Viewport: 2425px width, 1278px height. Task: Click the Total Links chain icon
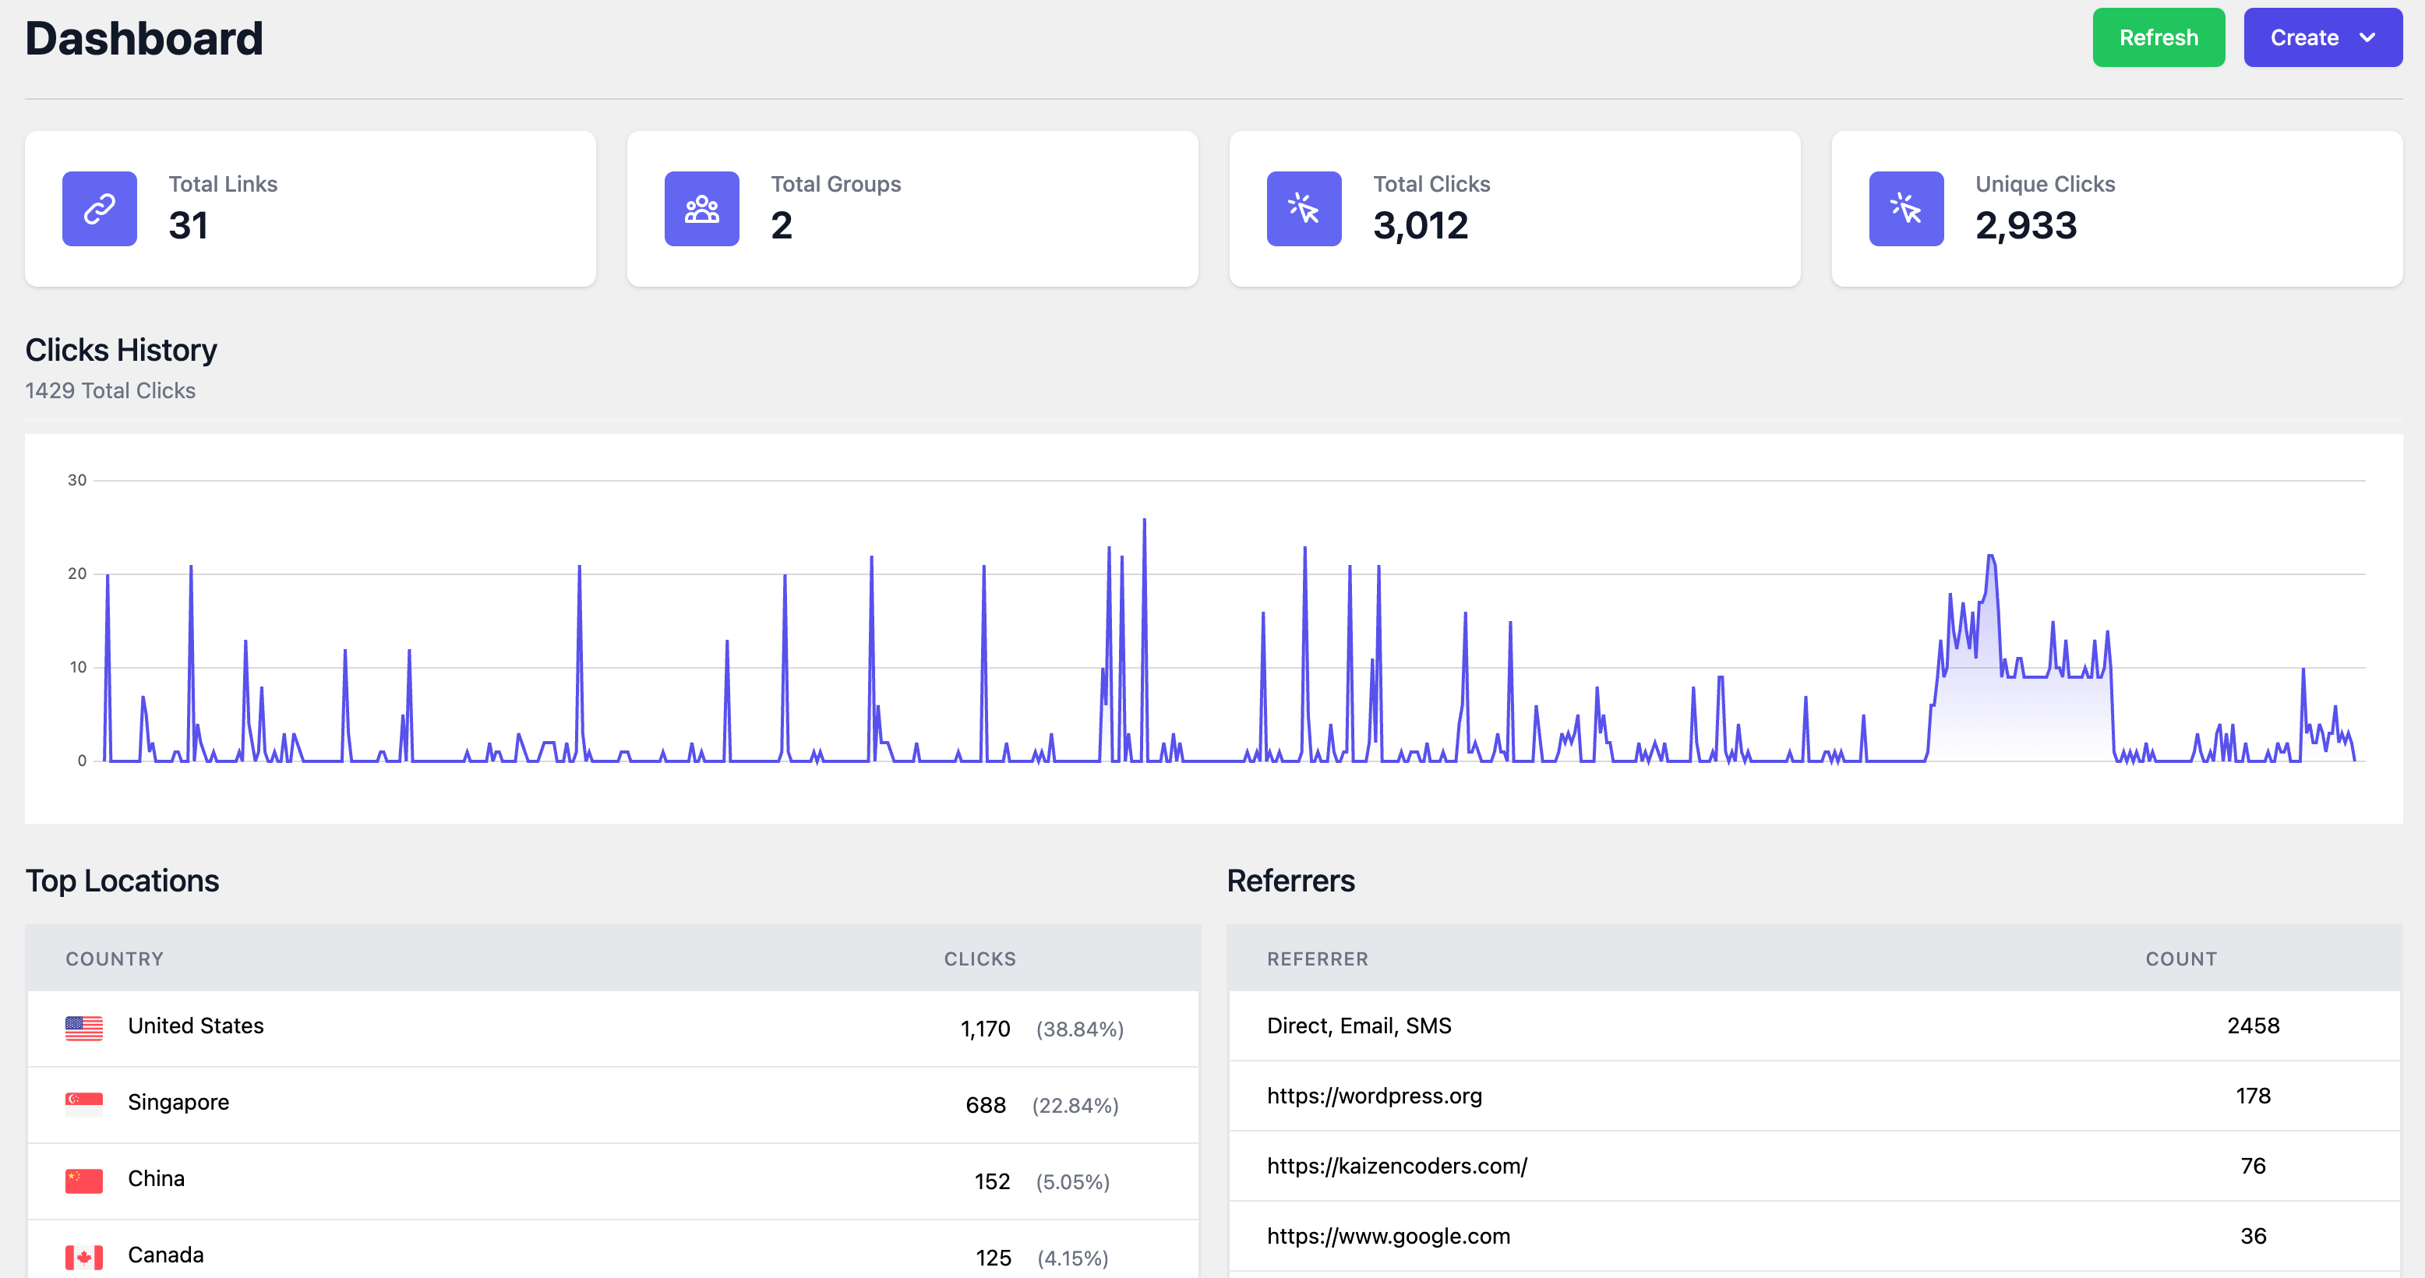click(x=99, y=208)
